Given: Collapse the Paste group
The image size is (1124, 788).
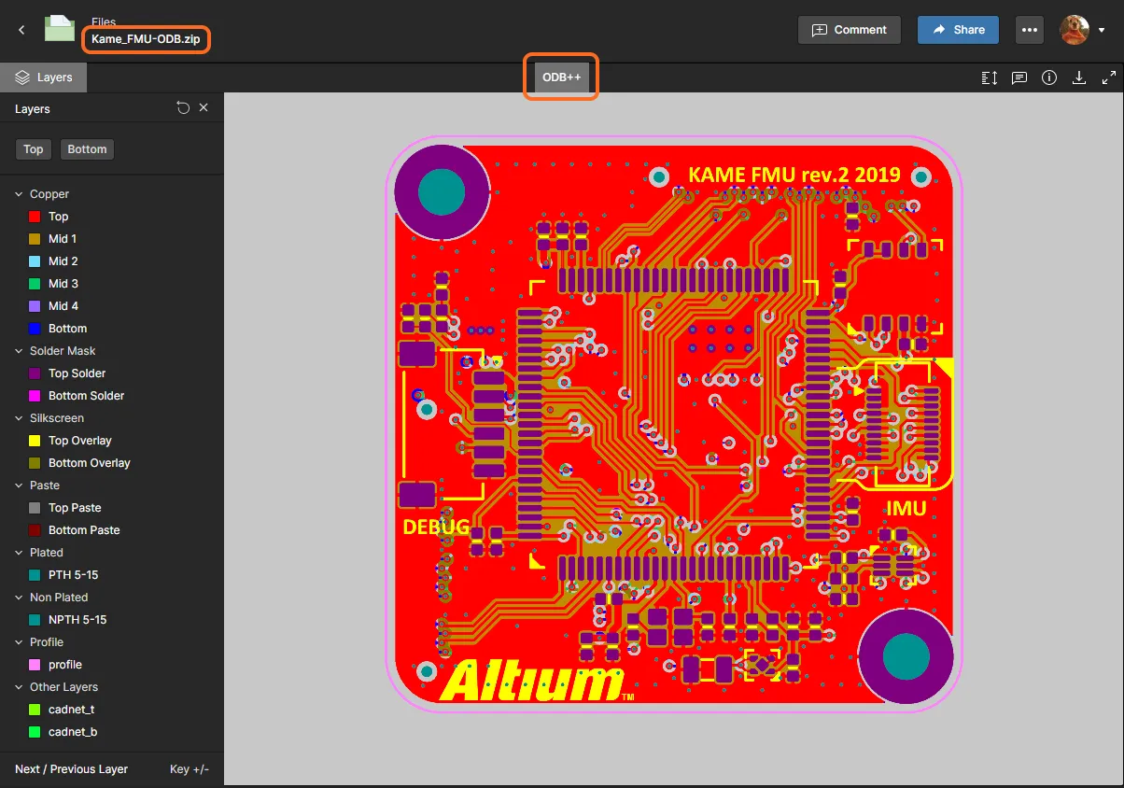Looking at the screenshot, I should click(19, 485).
